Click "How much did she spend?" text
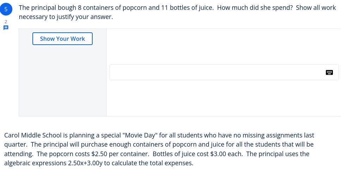 (x=255, y=7)
